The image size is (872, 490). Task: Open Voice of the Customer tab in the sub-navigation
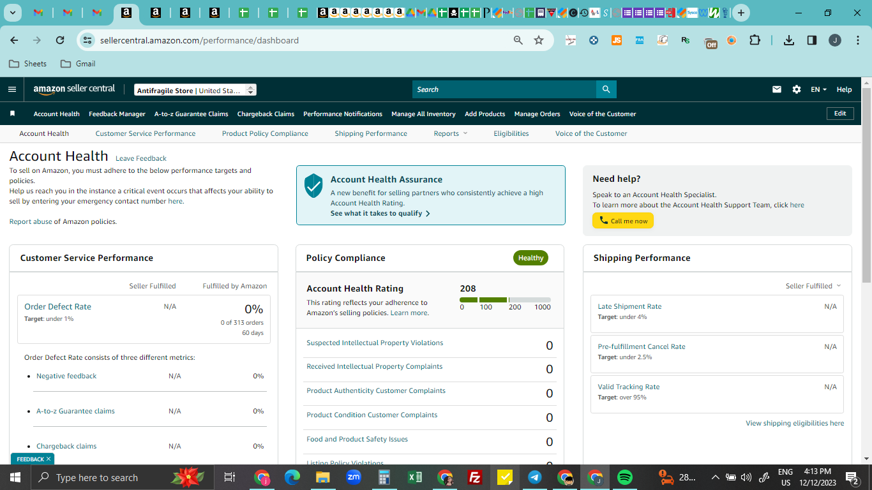pyautogui.click(x=591, y=133)
